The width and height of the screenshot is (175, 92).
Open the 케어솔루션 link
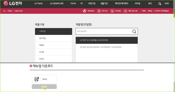click(x=91, y=11)
